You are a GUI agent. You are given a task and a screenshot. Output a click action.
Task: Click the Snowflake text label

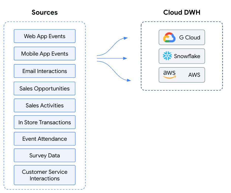coord(187,56)
